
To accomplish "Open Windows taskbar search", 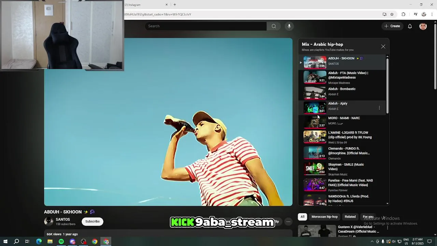I will 16,242.
